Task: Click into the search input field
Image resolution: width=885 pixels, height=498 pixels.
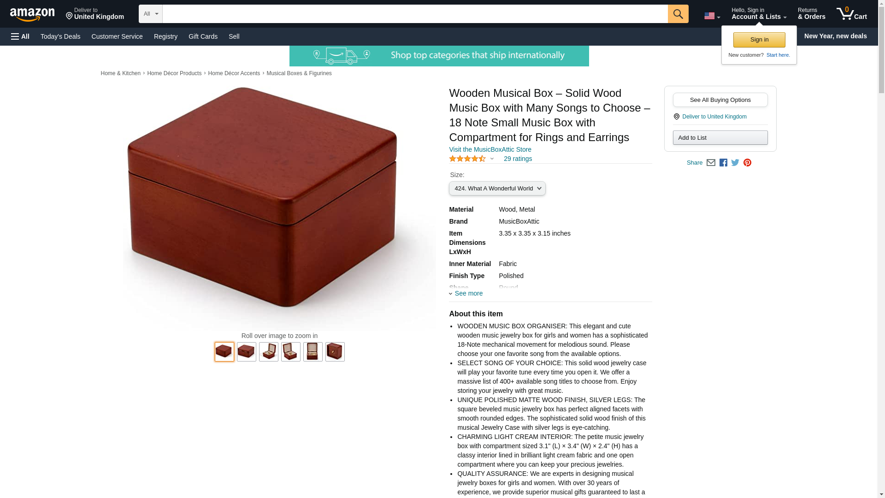Action: [x=415, y=14]
